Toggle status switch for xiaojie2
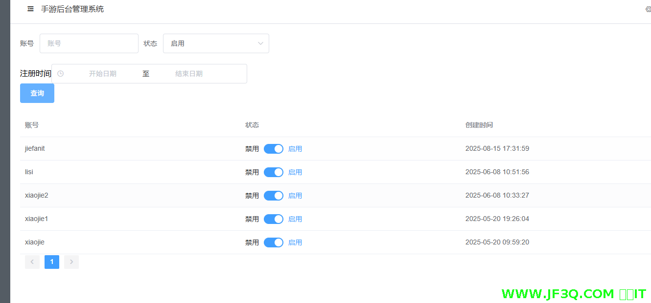 (x=273, y=196)
